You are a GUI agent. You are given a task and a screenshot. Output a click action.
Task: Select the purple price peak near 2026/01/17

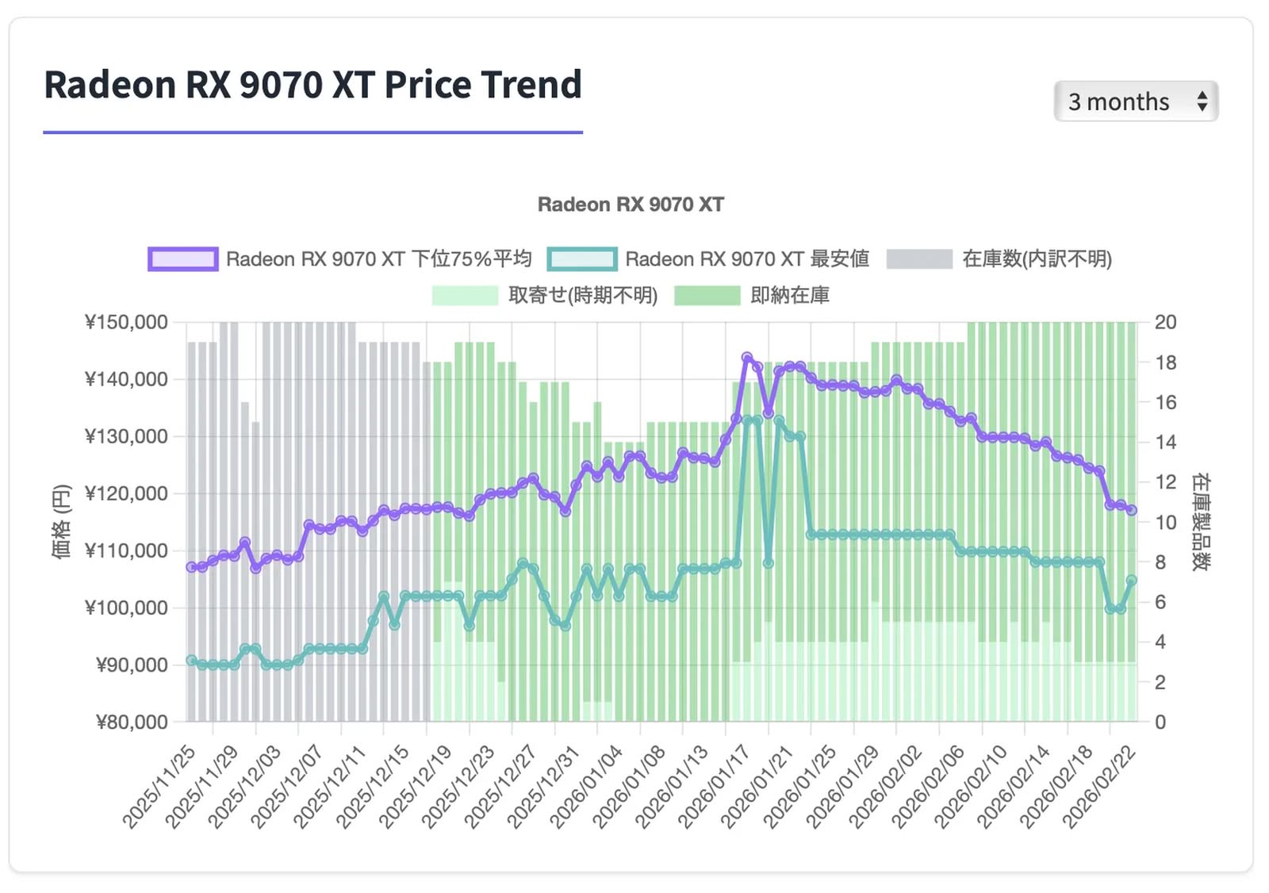(x=746, y=357)
